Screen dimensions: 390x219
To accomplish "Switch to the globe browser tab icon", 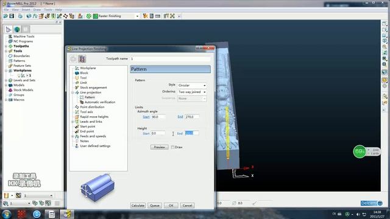I will point(17,30).
